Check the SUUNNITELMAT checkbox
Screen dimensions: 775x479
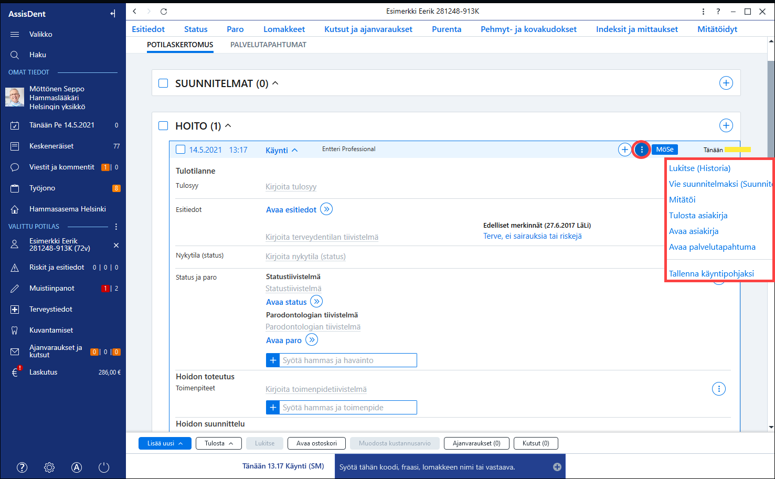163,83
